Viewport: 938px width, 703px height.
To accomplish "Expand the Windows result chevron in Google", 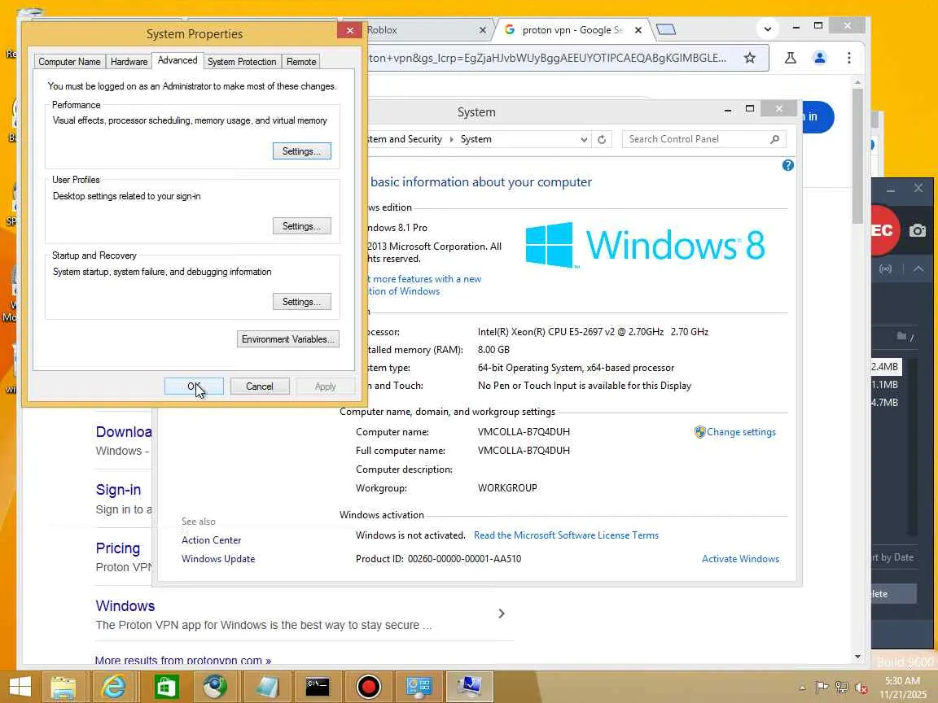I will [x=502, y=614].
